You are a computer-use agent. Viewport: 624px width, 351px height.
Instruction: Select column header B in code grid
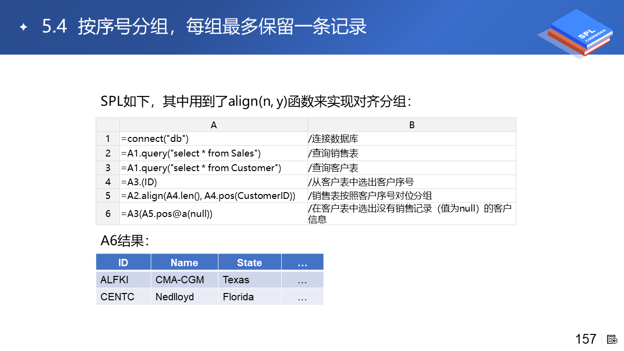coord(412,125)
